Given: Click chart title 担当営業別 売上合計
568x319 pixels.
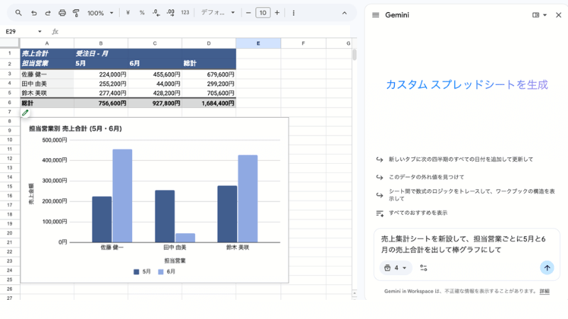Looking at the screenshot, I should click(x=75, y=128).
